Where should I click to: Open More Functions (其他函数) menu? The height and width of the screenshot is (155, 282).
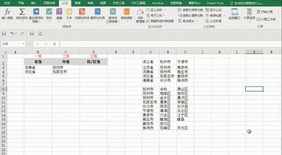126,15
